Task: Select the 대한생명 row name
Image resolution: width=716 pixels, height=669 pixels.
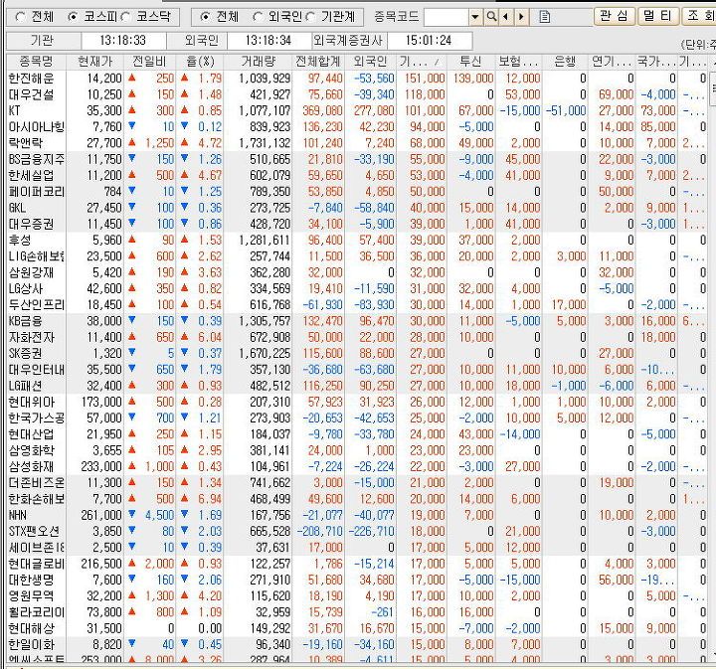Action: pos(31,580)
